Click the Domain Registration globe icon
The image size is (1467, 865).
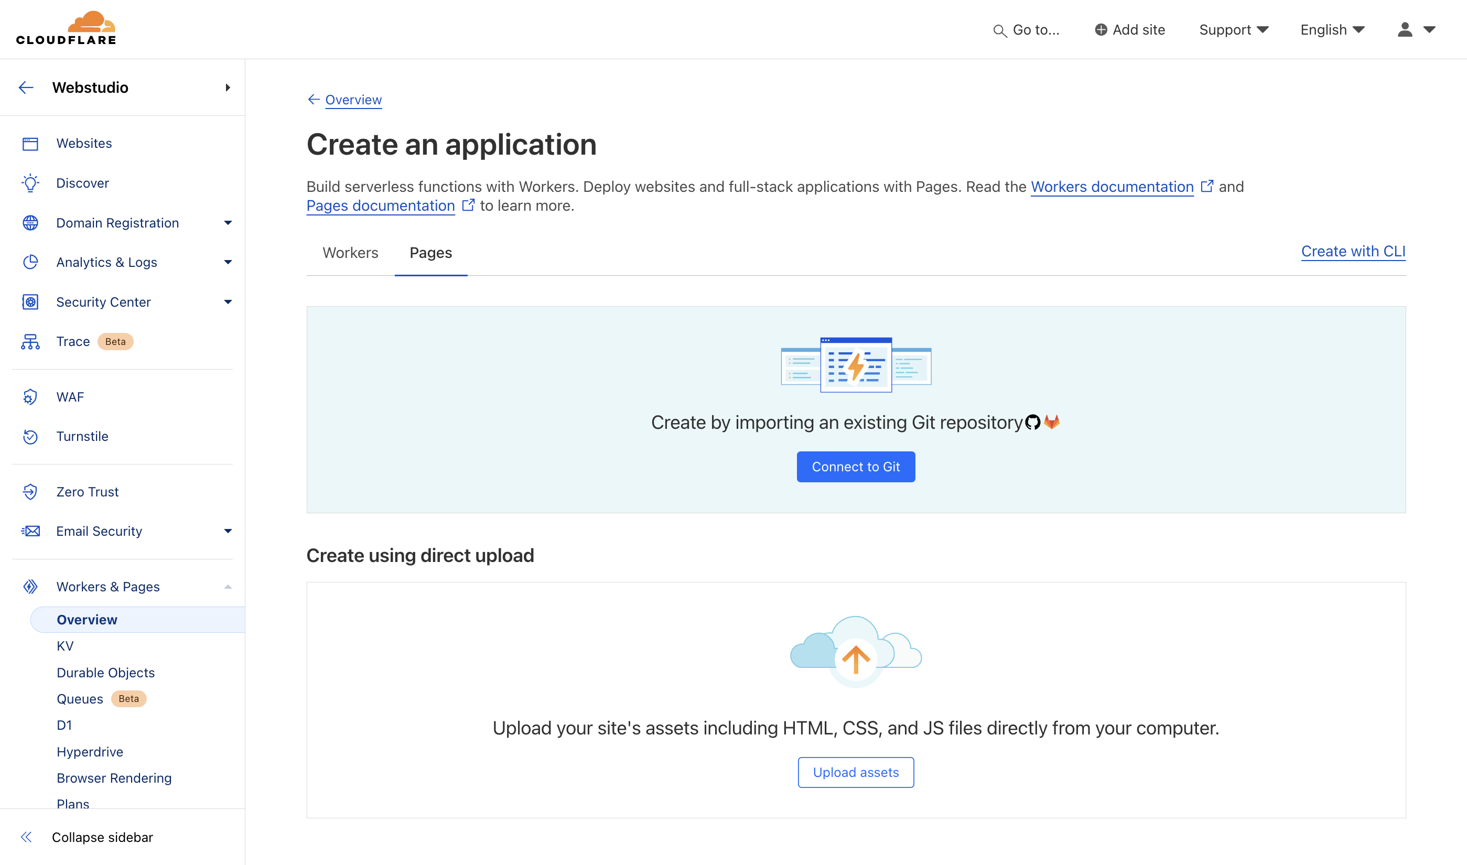pyautogui.click(x=30, y=223)
